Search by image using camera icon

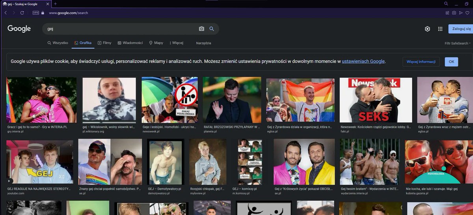[201, 29]
